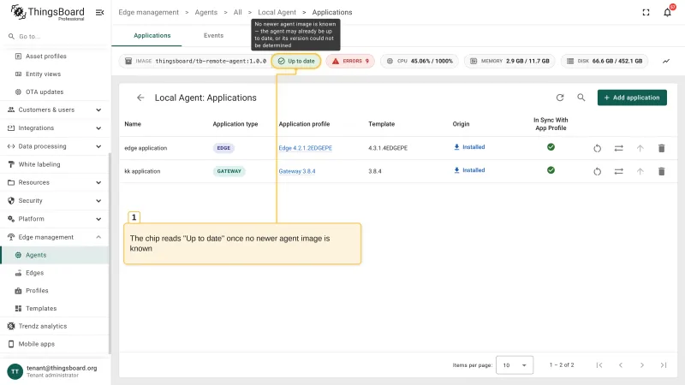Delete the kk application
The height and width of the screenshot is (385, 685).
coord(661,172)
